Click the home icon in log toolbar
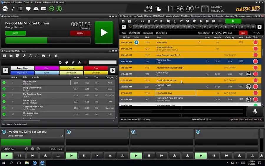265x166 pixels. [x=123, y=21]
